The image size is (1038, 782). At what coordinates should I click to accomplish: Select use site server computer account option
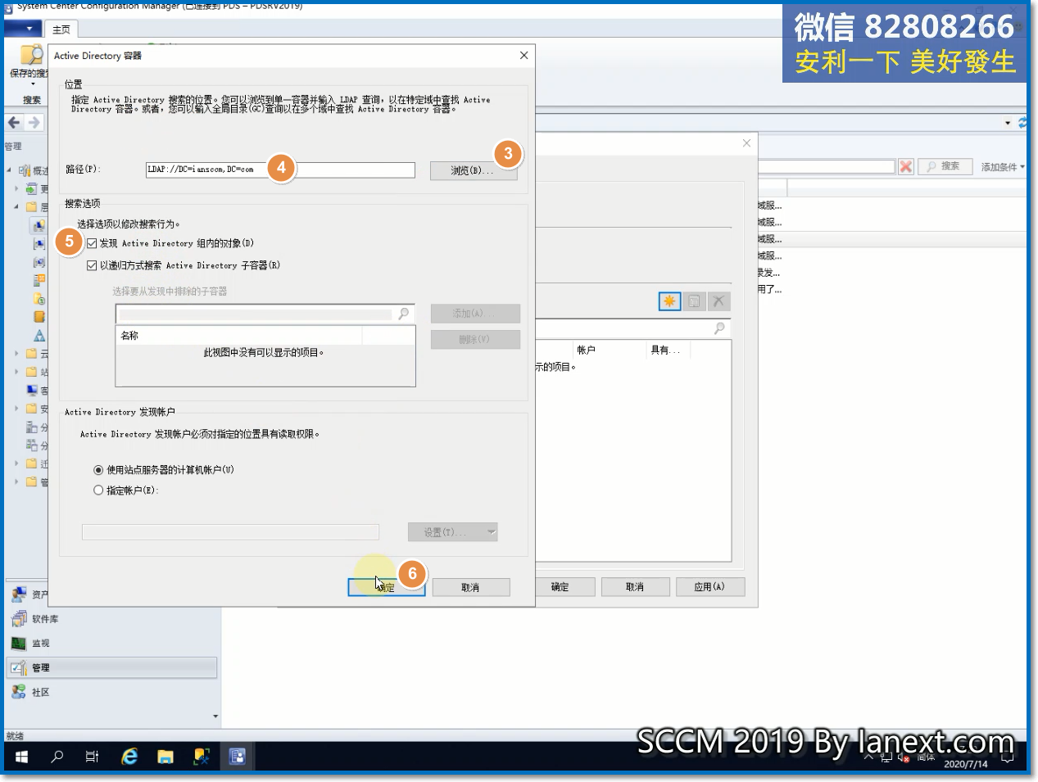pos(98,470)
